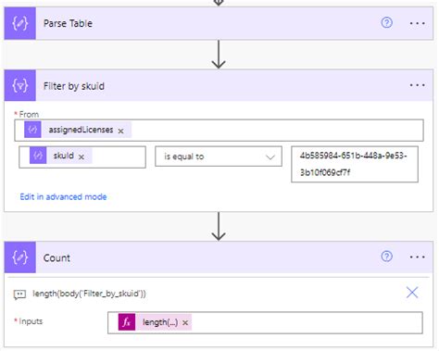Click the left operand field containing skuId
439x351 pixels.
(x=82, y=157)
